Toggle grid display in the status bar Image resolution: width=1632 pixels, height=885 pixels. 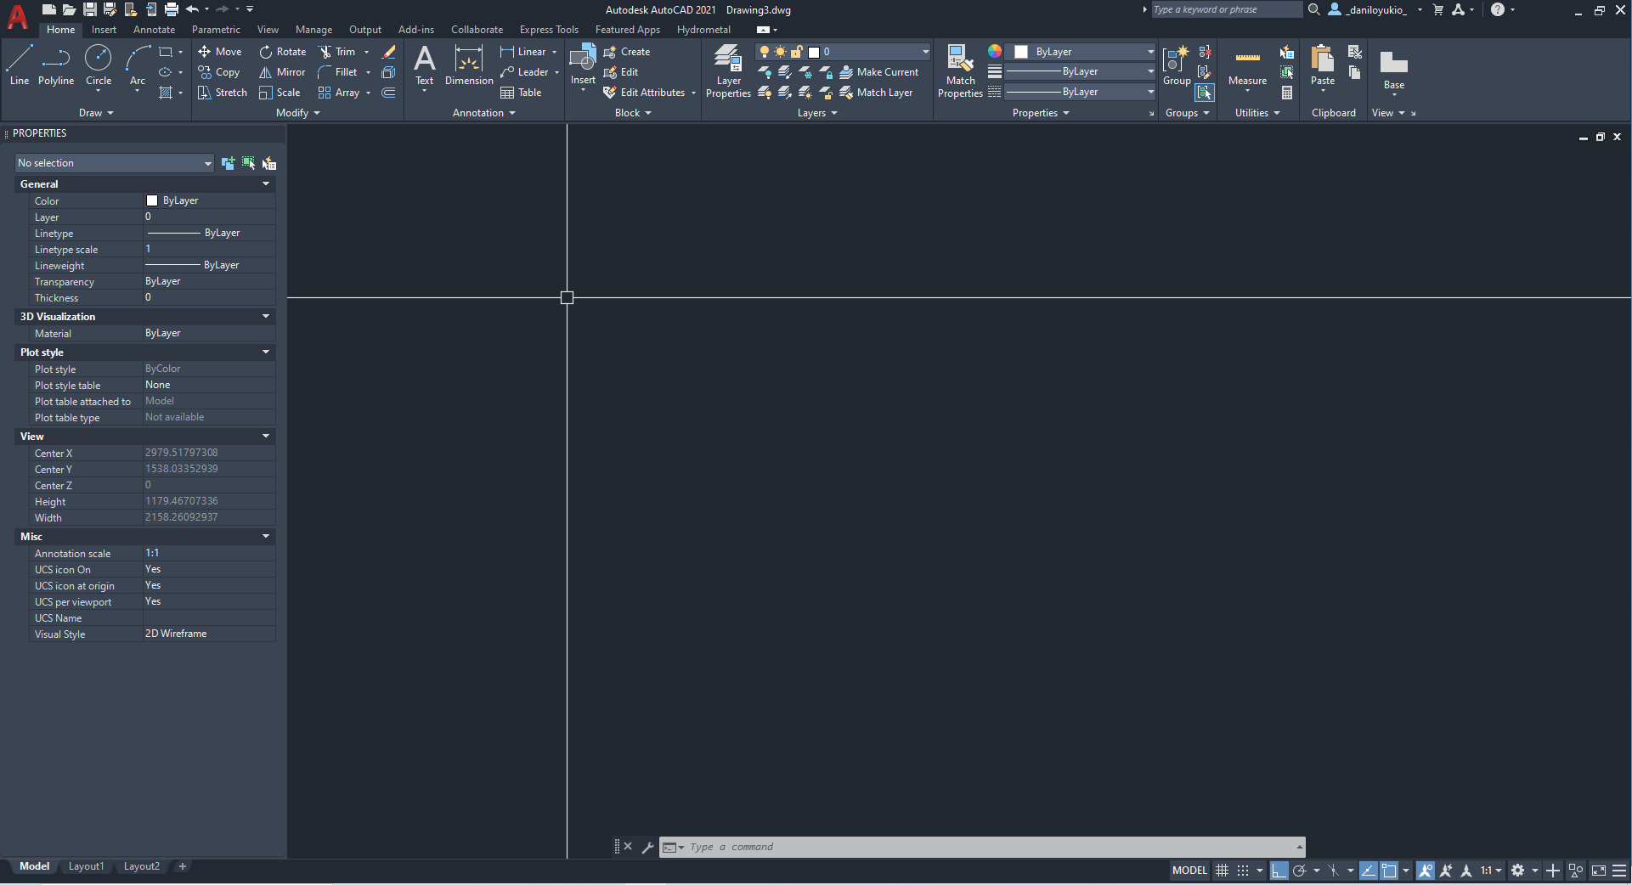click(x=1222, y=871)
